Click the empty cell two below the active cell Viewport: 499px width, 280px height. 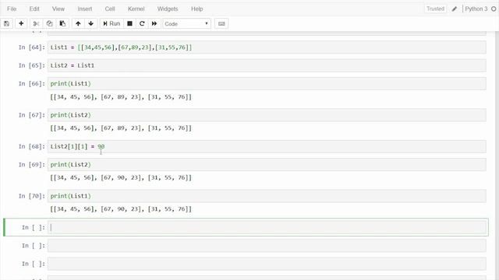267,264
